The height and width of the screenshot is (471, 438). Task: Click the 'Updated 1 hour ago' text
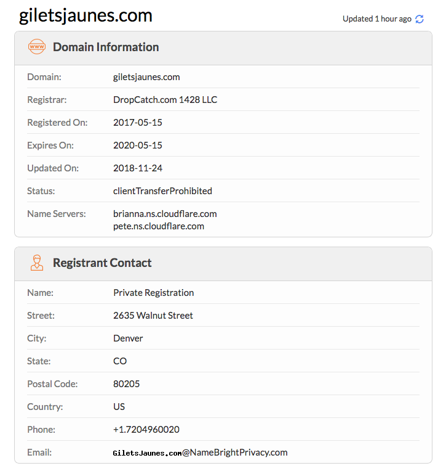(376, 19)
